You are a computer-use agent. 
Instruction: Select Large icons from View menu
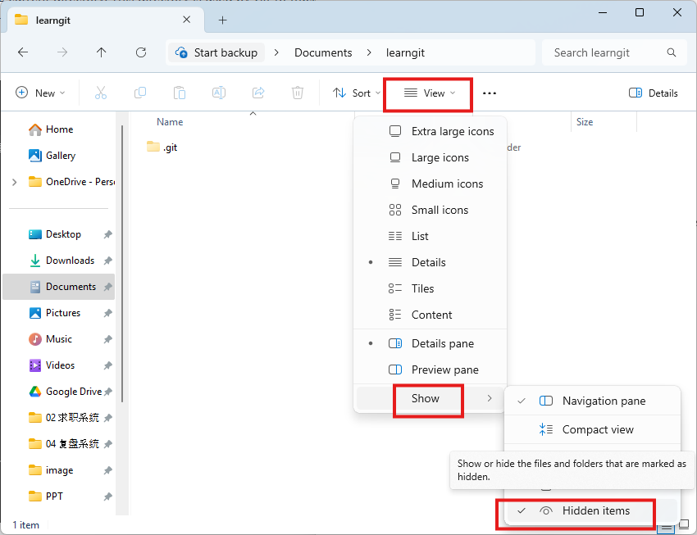[440, 157]
